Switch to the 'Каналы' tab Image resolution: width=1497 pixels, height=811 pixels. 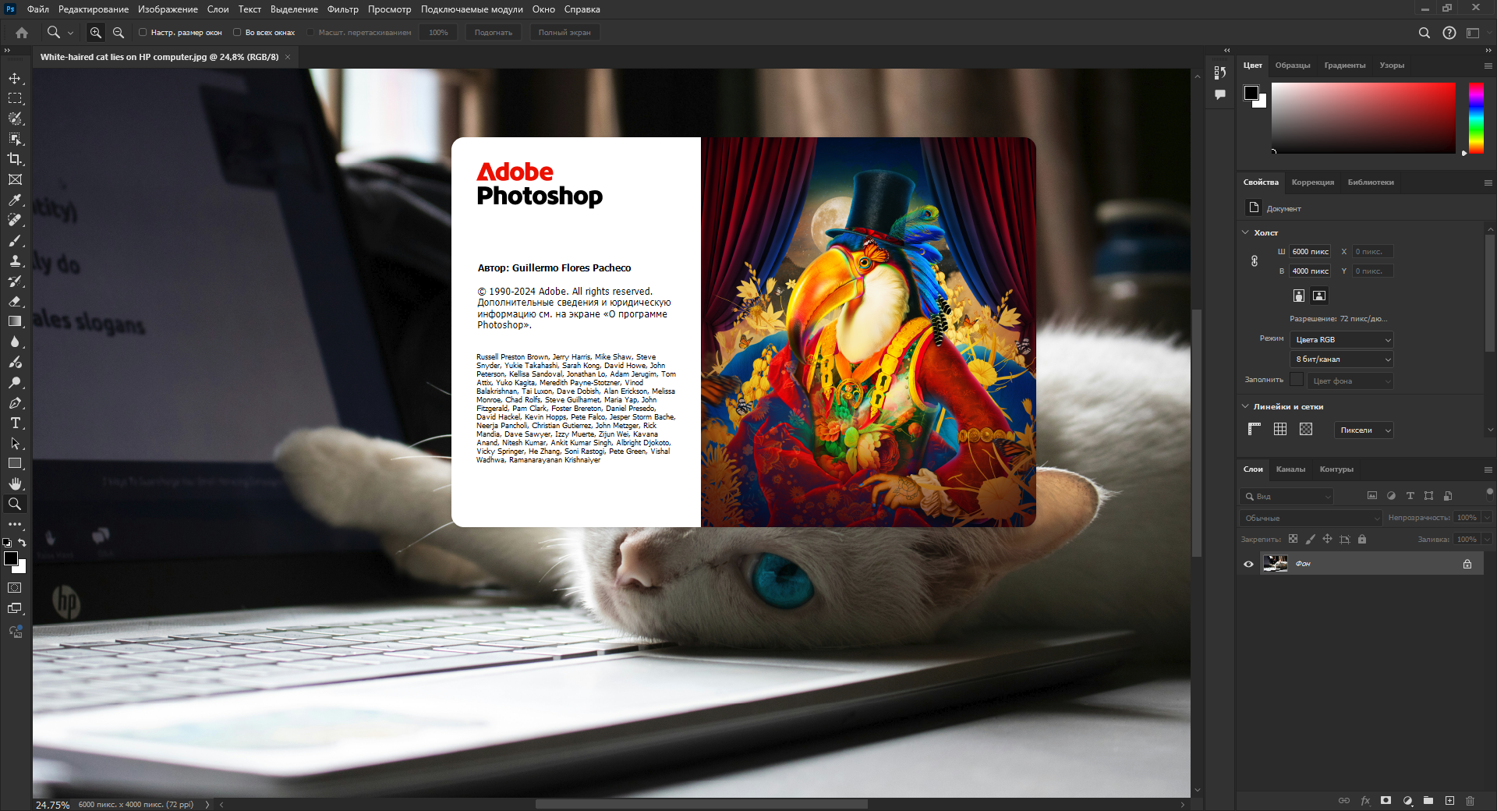point(1290,469)
